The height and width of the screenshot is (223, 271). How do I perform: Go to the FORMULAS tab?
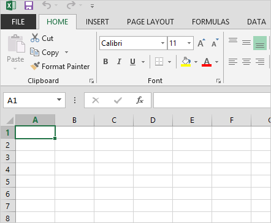point(210,22)
